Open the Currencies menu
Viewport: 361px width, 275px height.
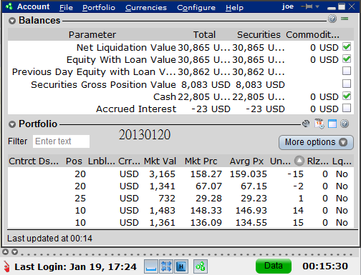click(x=146, y=8)
